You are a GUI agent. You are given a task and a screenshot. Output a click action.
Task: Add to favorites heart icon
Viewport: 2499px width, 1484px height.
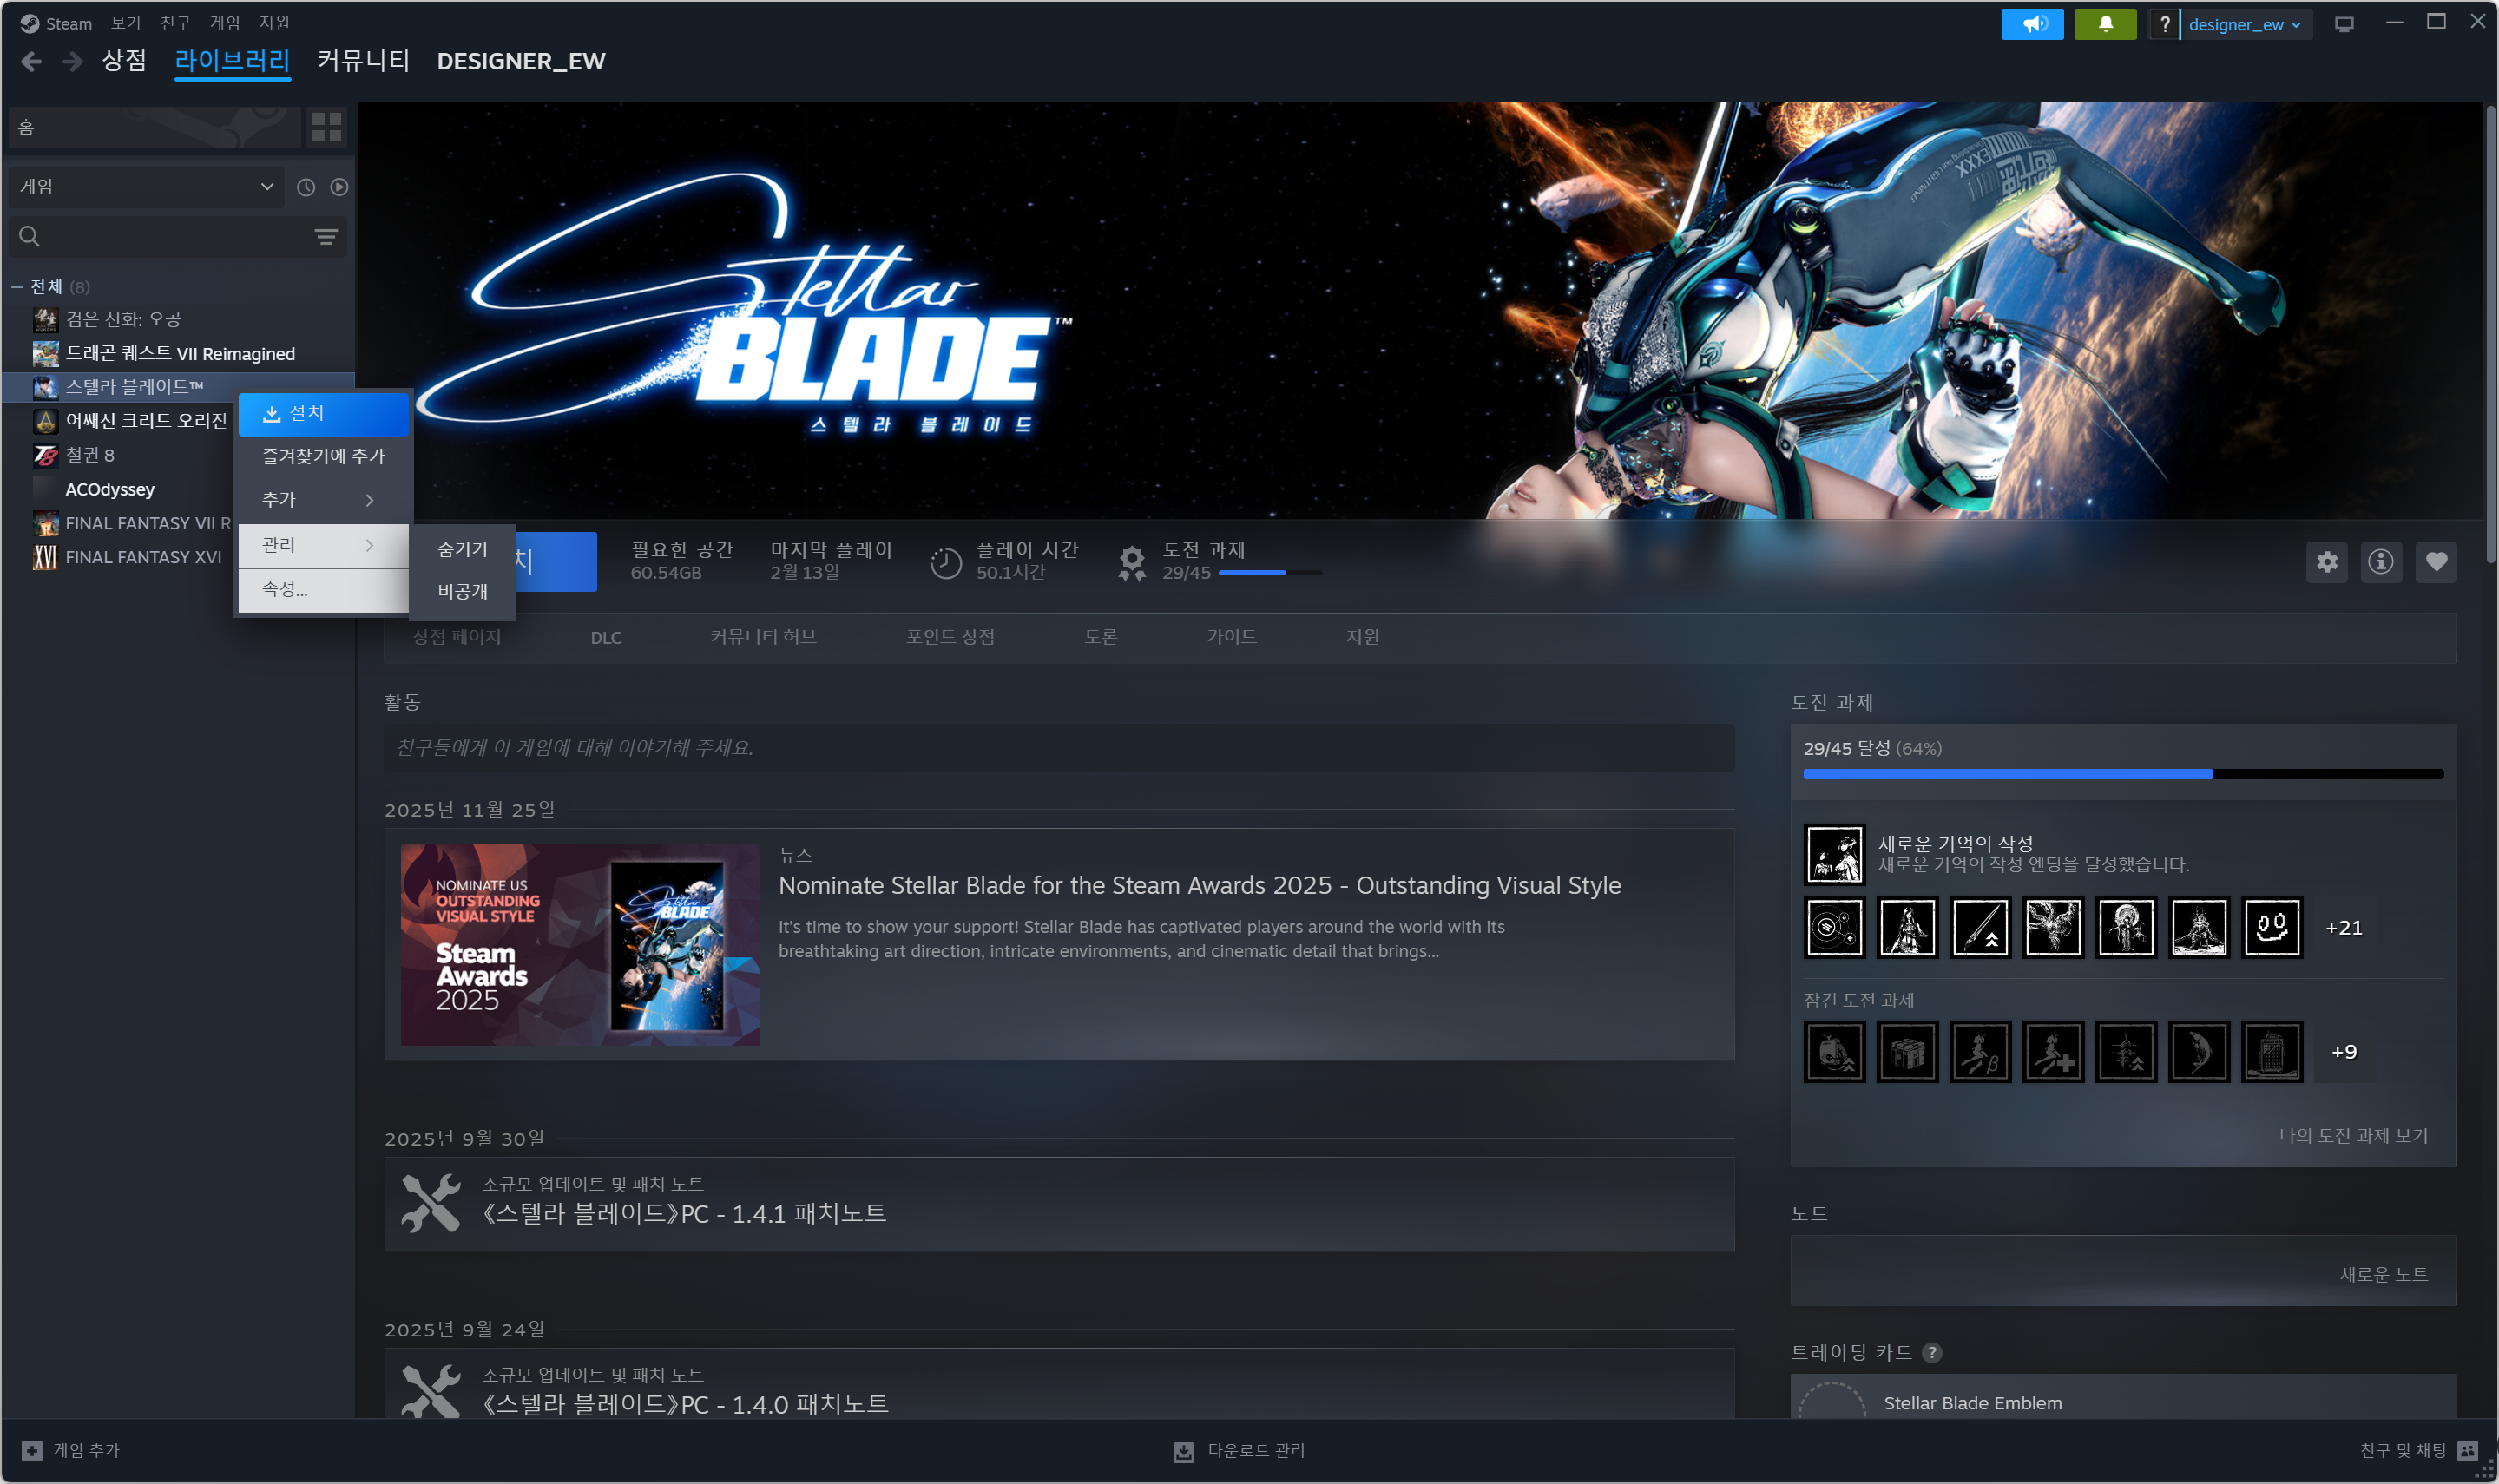pyautogui.click(x=2436, y=562)
